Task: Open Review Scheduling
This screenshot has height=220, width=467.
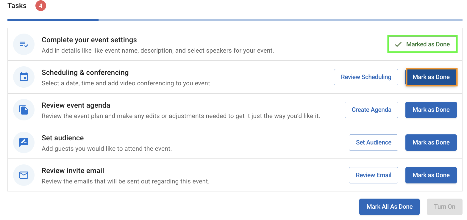Action: pyautogui.click(x=366, y=77)
